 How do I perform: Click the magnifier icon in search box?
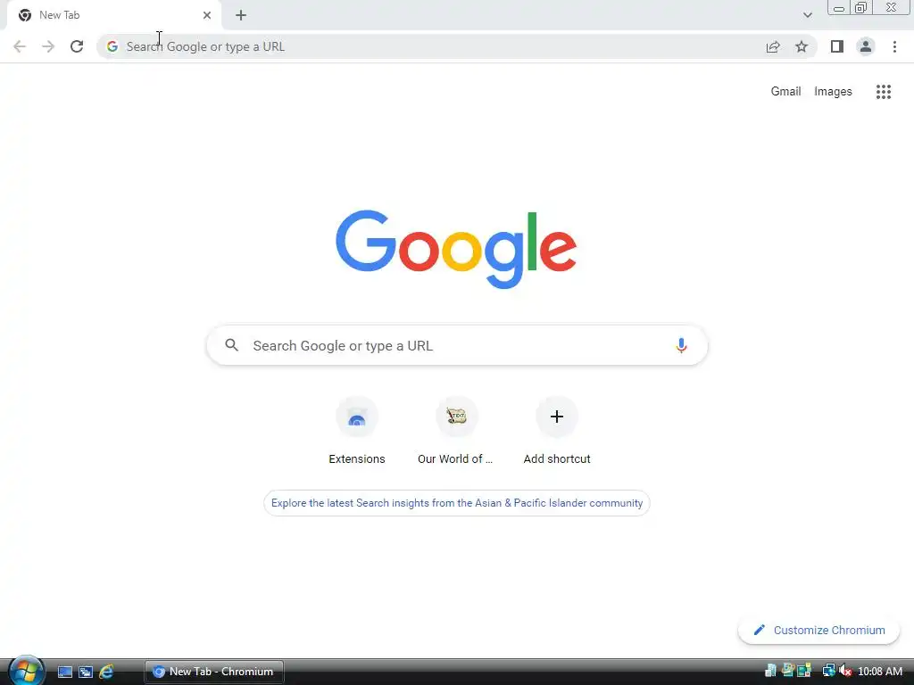(x=231, y=345)
